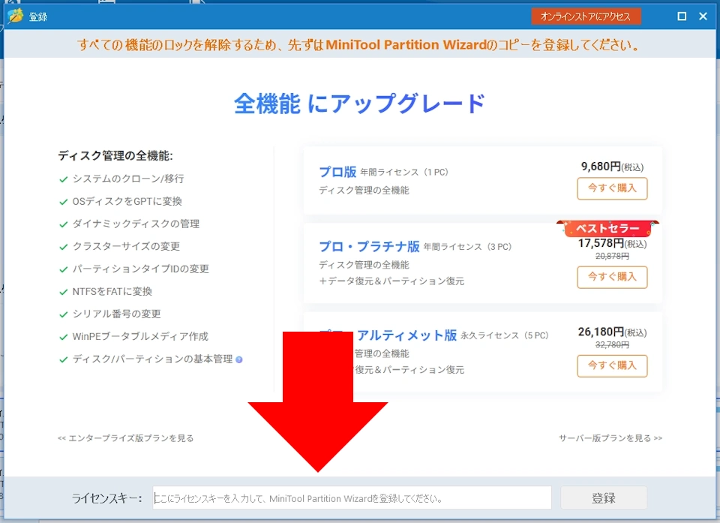Click the license key input field

click(352, 497)
